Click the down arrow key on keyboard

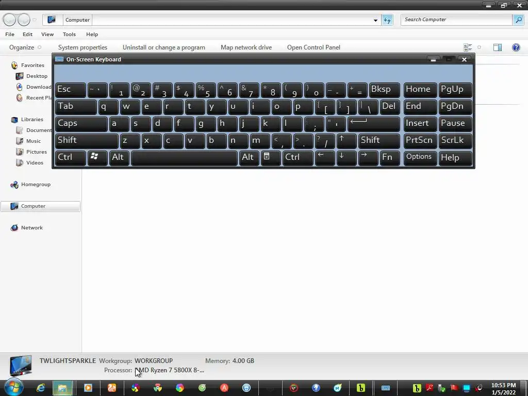346,158
